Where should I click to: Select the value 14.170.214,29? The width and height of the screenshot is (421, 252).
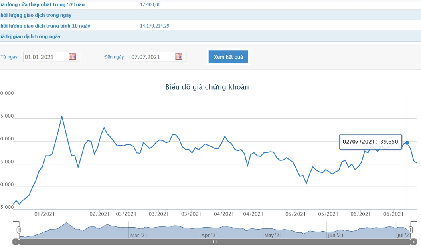[x=155, y=26]
